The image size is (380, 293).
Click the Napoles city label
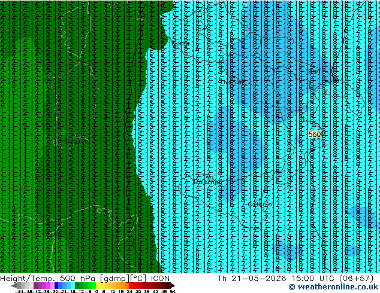click(x=233, y=83)
